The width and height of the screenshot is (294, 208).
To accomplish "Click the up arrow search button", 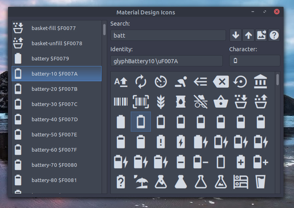I will point(248,35).
